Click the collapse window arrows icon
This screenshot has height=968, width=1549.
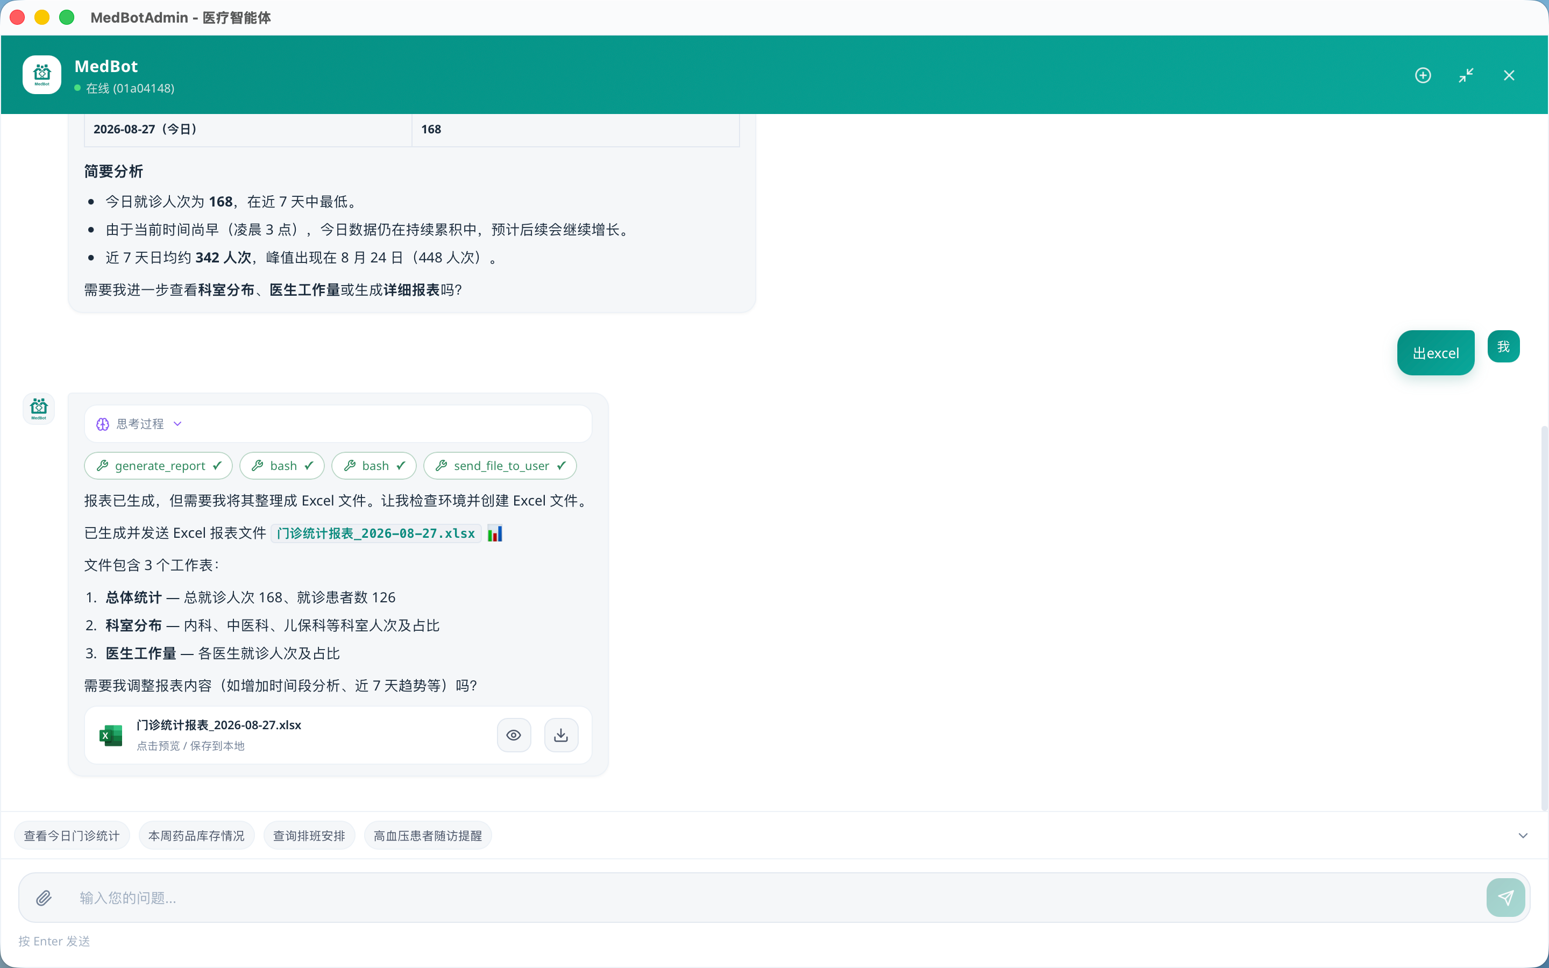tap(1466, 75)
